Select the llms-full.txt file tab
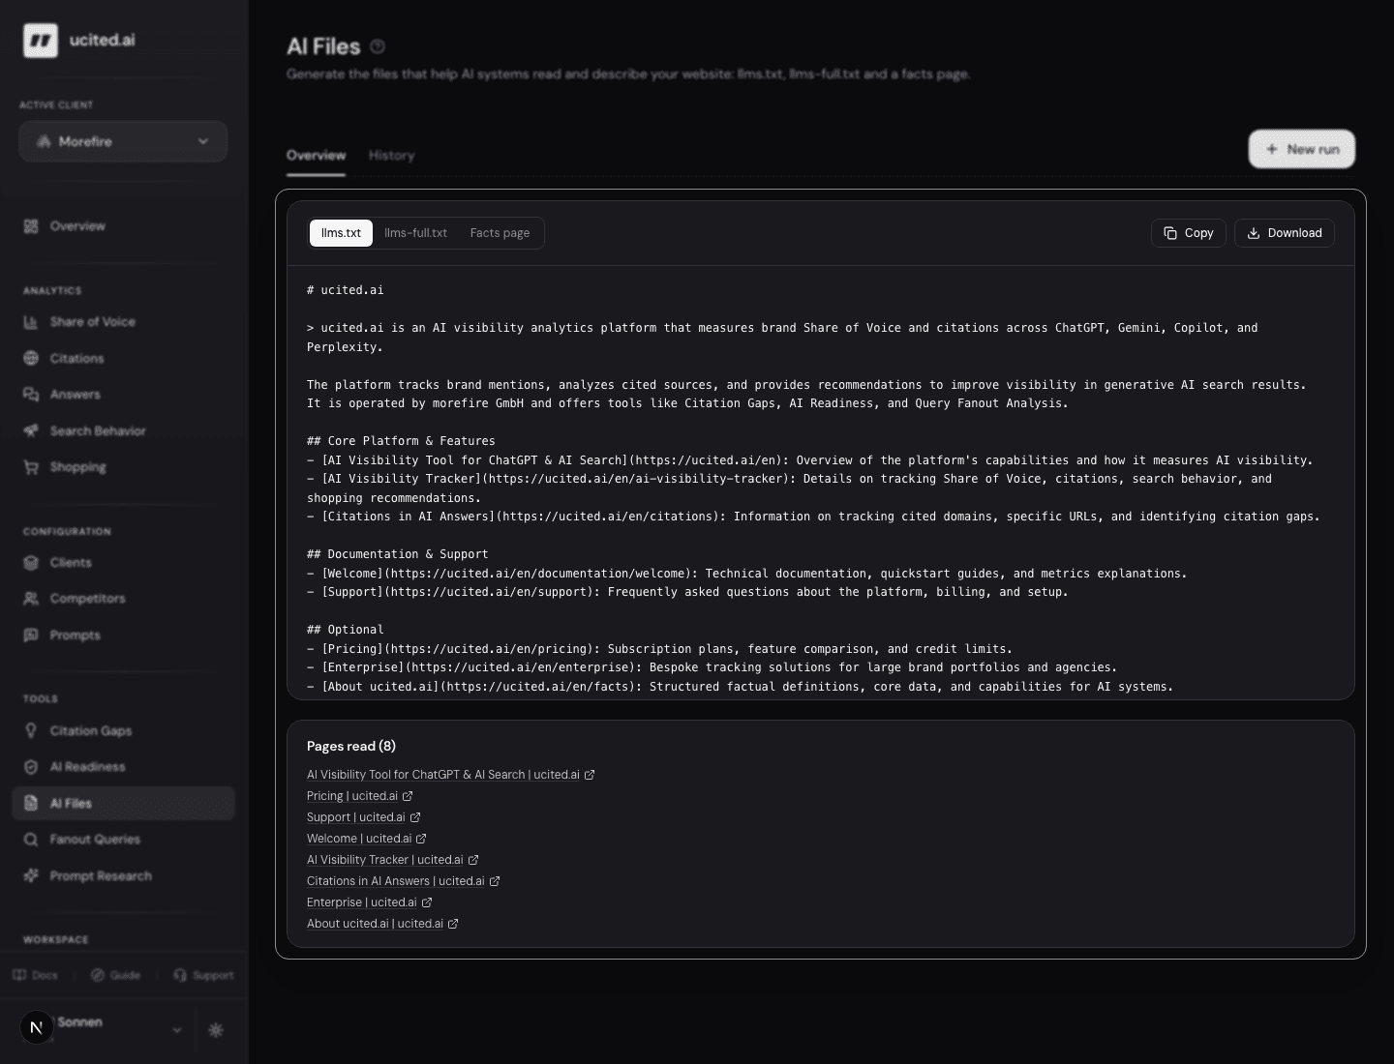 pos(415,233)
